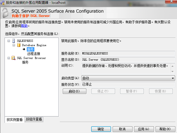The image size is (177, 133).
Task: Click the Database Engine cylinder icon
Action: tap(19, 45)
